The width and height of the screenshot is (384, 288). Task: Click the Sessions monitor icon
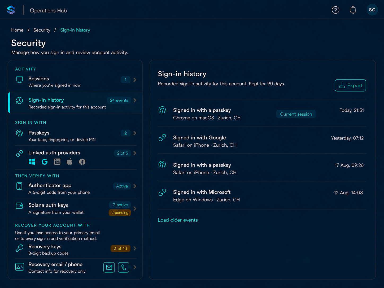[x=19, y=80]
